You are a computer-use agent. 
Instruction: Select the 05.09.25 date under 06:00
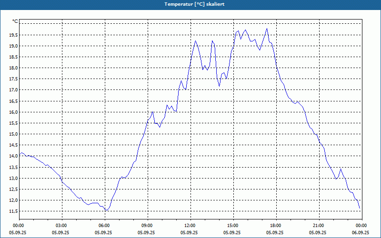(x=103, y=232)
